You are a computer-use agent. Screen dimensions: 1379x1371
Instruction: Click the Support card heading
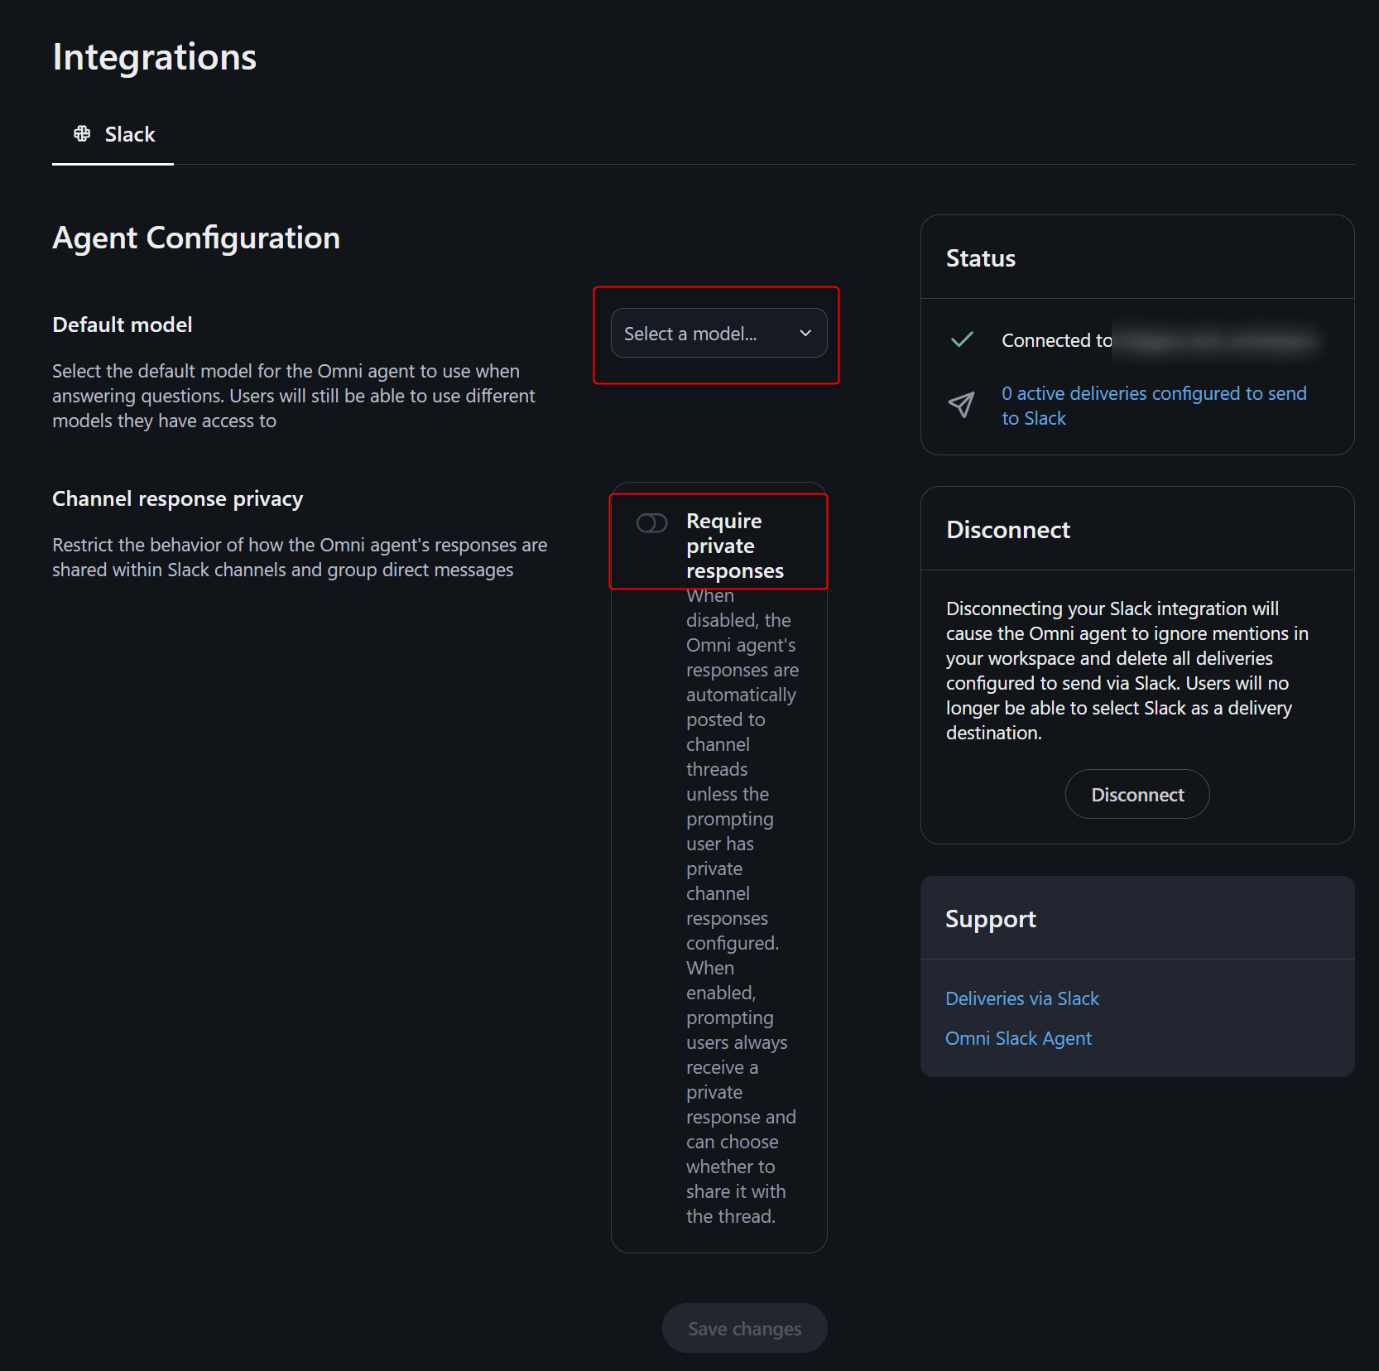point(990,918)
